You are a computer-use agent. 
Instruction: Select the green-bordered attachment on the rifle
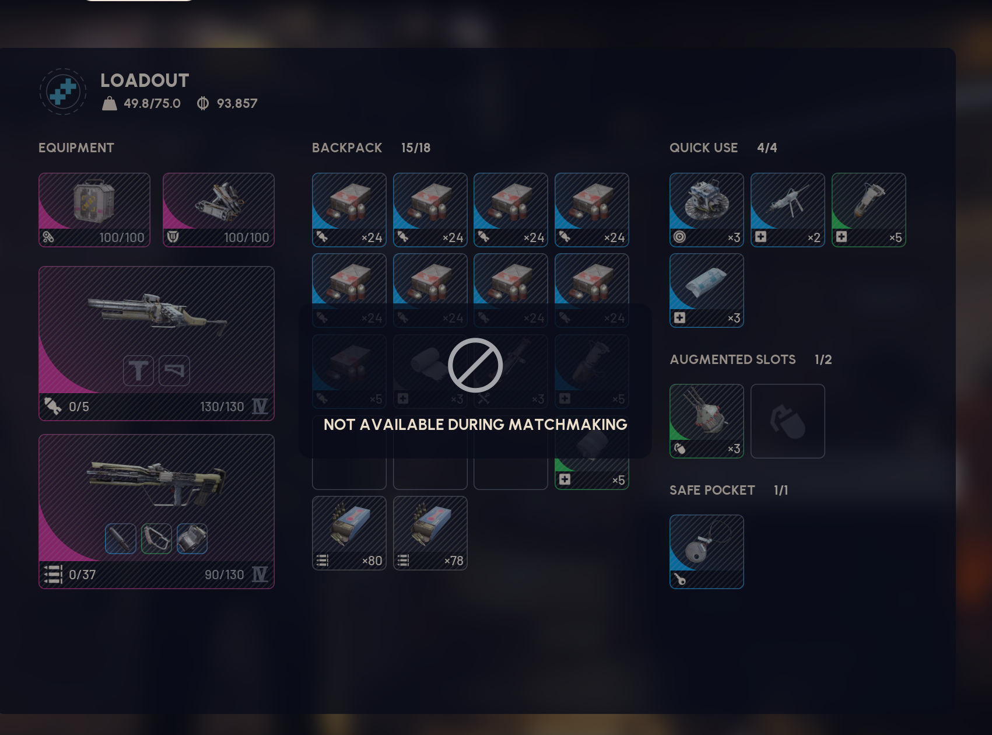[156, 538]
